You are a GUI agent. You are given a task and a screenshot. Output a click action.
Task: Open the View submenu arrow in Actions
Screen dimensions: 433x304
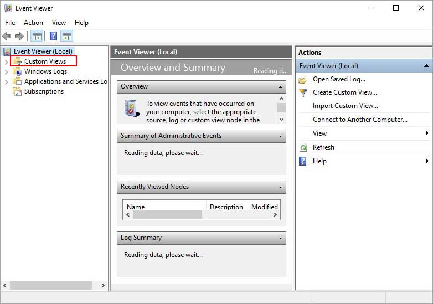[x=427, y=133]
